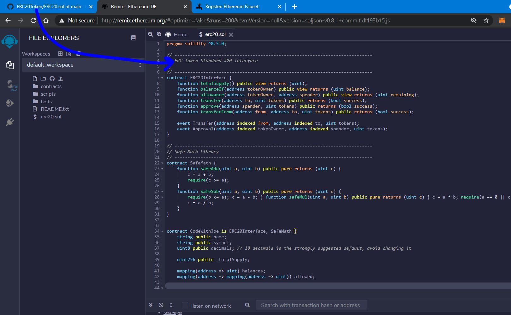Image resolution: width=511 pixels, height=315 pixels.
Task: Zoom in the editor font
Action: [159, 34]
